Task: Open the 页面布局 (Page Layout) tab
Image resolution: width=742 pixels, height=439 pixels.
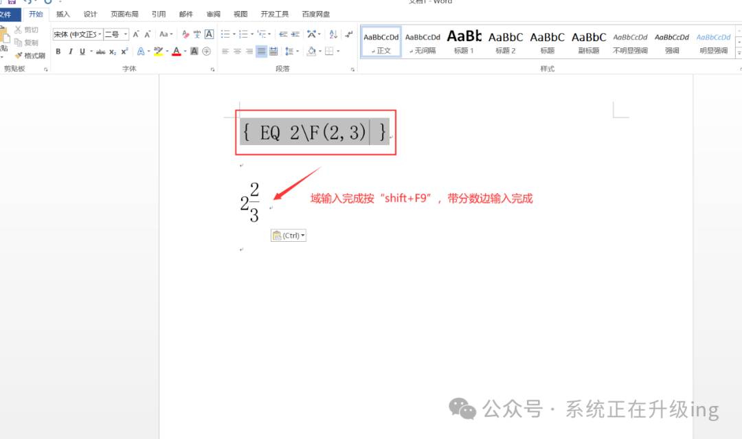Action: [x=124, y=14]
